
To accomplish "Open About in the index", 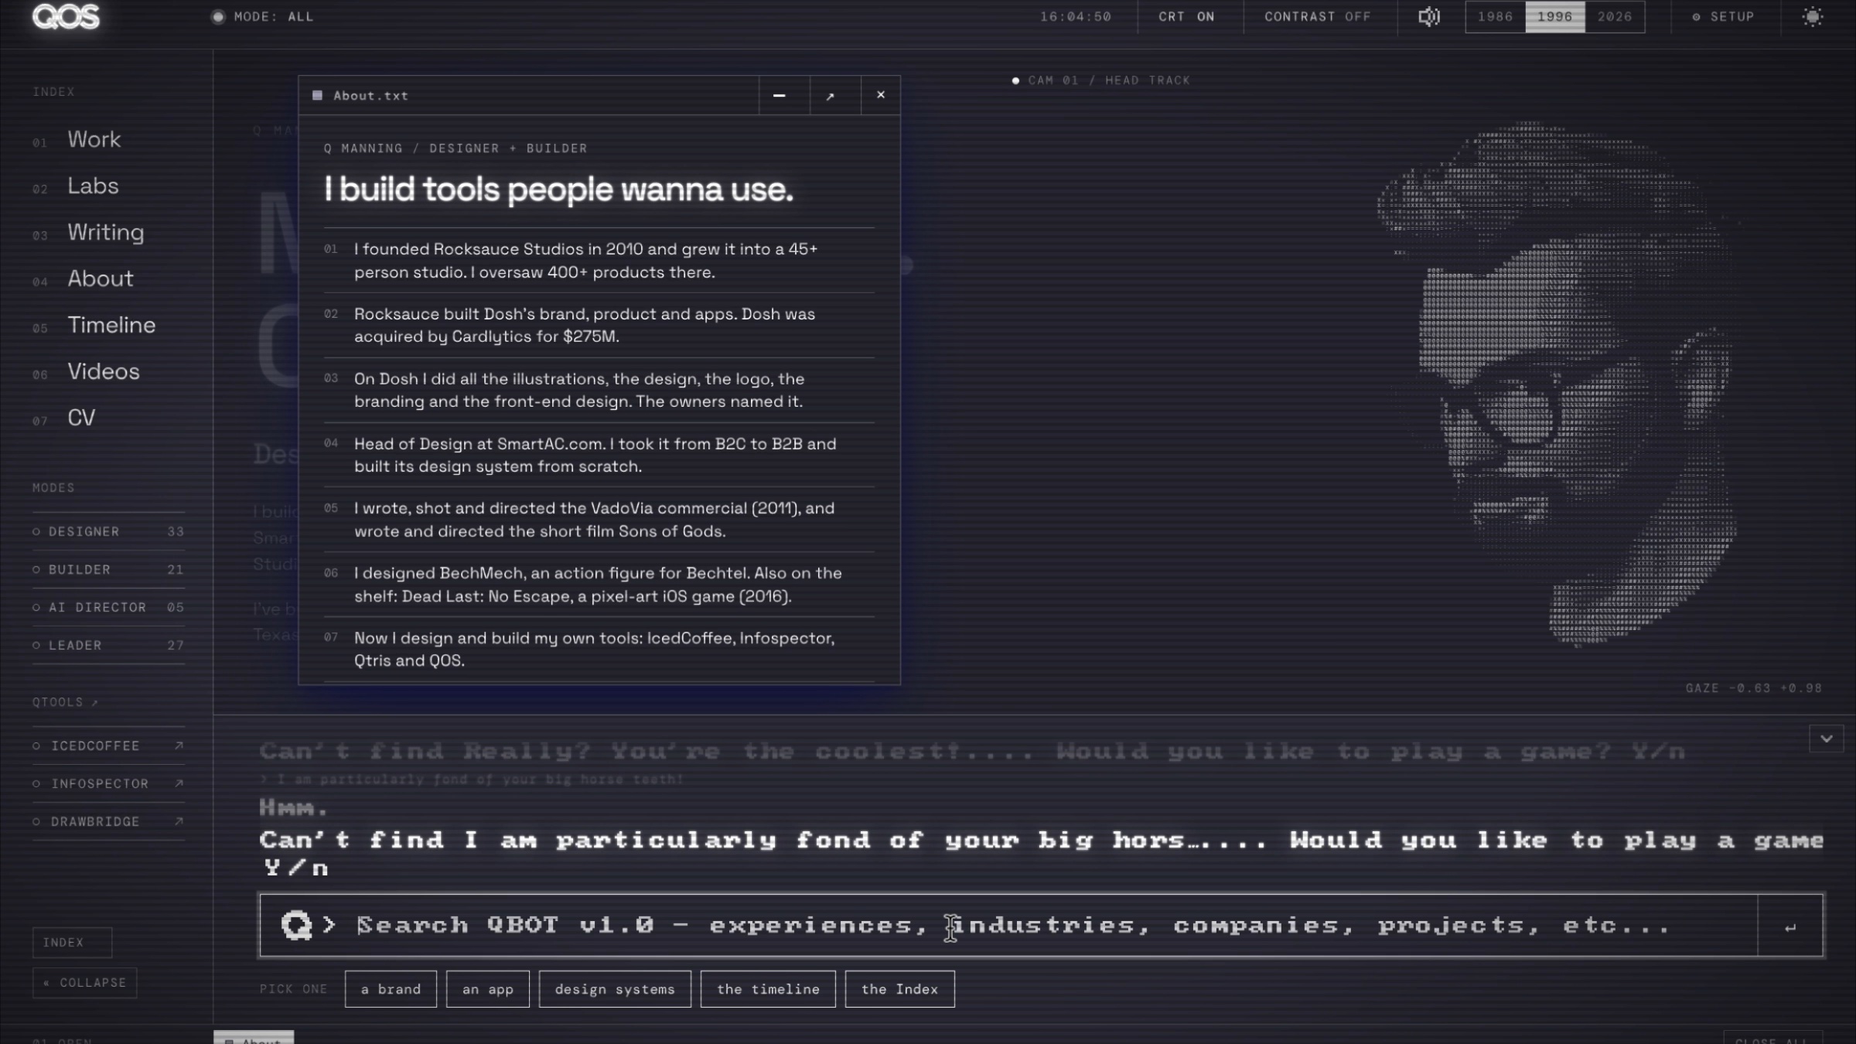I will coord(101,278).
